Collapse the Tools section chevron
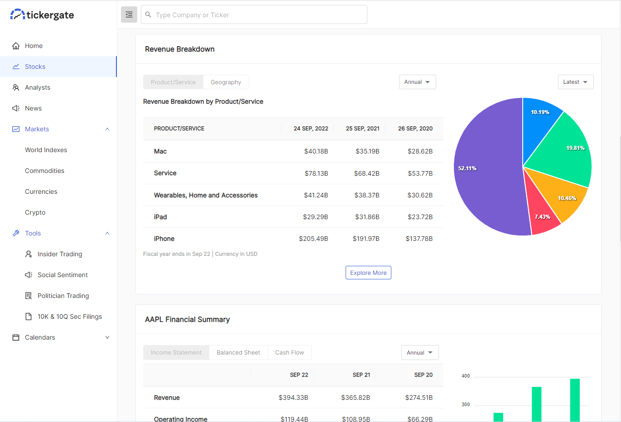Viewport: 621px width, 422px height. pyautogui.click(x=107, y=233)
